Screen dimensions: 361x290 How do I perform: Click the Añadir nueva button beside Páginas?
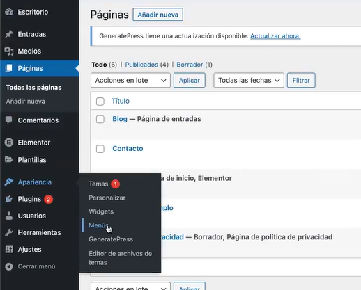point(158,15)
